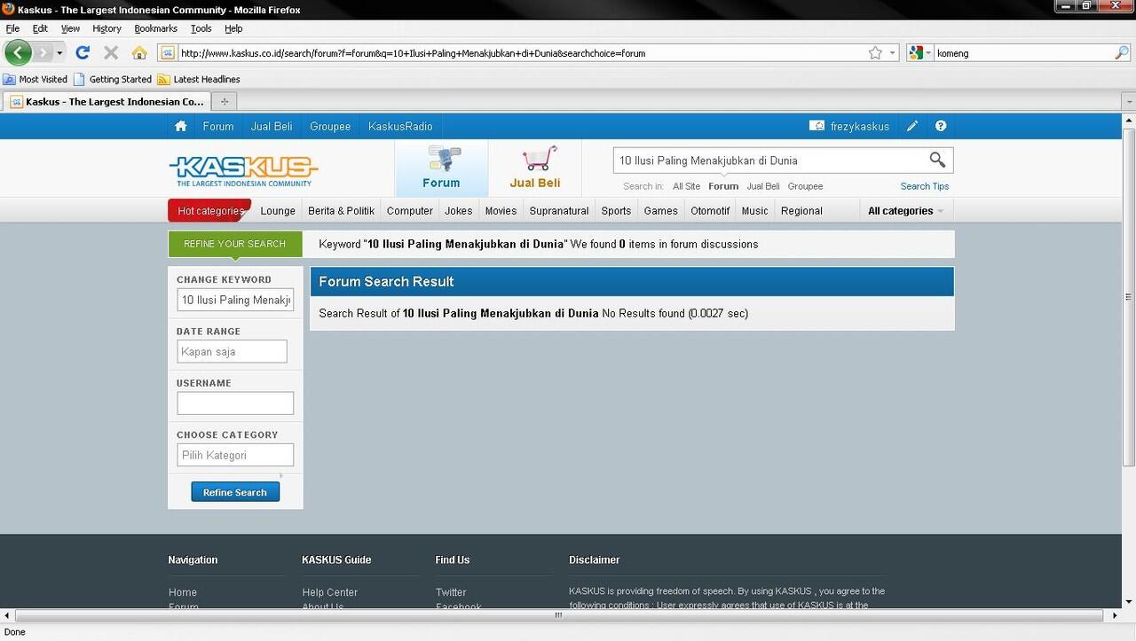Search in All Site option

pos(686,186)
